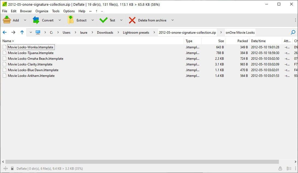Screen dimensions: 298x173
Task: Click the red Delete from archive icon
Action: pyautogui.click(x=132, y=20)
